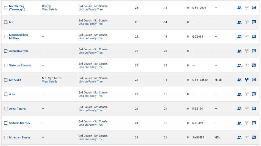Show matches in common with Anon Khvatysh
Screen dimensions: 261x146
239,51
